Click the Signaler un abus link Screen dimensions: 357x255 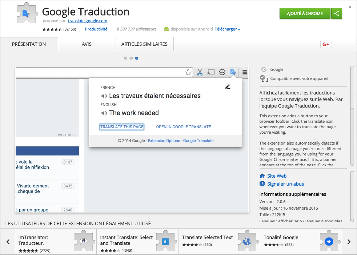tap(285, 184)
